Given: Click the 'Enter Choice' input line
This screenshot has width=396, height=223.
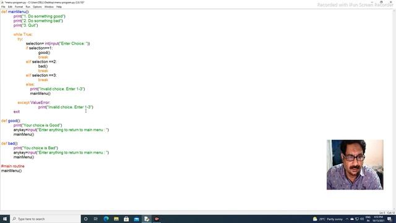Looking at the screenshot, I should pos(58,43).
